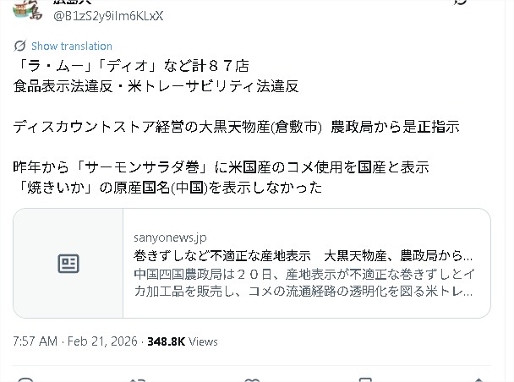This screenshot has height=382, width=514.
Task: Bookmark the post with bookmark icon
Action: 365,380
